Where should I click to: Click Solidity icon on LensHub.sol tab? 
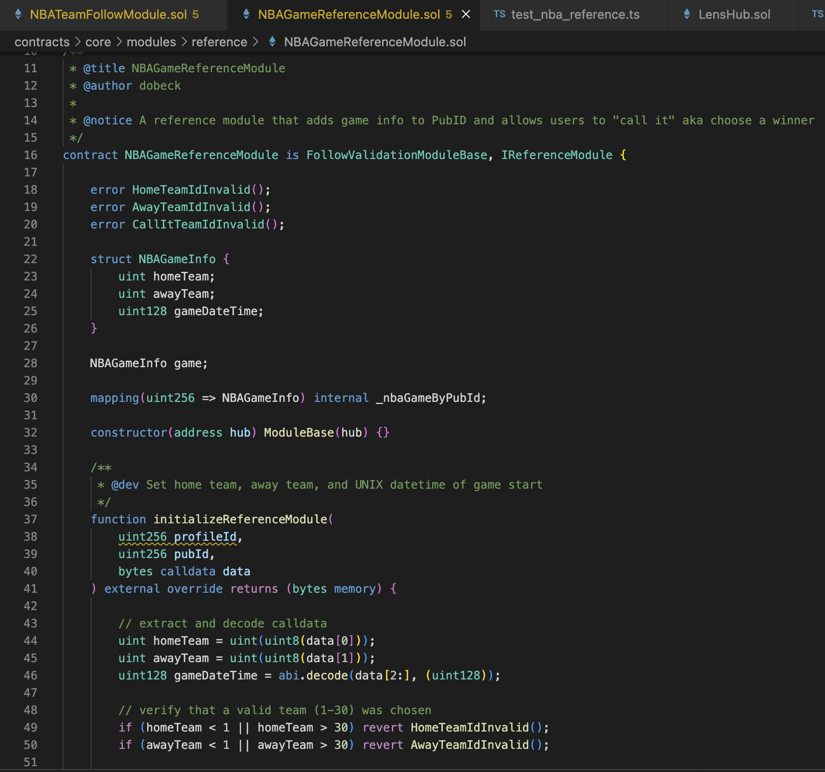coord(687,14)
